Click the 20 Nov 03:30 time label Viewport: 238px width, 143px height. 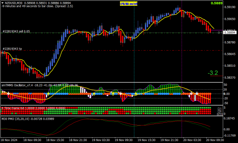click(192, 140)
